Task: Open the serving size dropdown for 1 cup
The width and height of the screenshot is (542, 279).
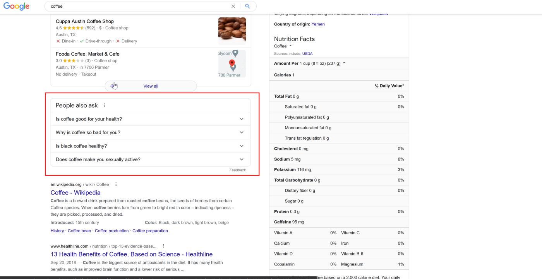Action: [x=344, y=63]
